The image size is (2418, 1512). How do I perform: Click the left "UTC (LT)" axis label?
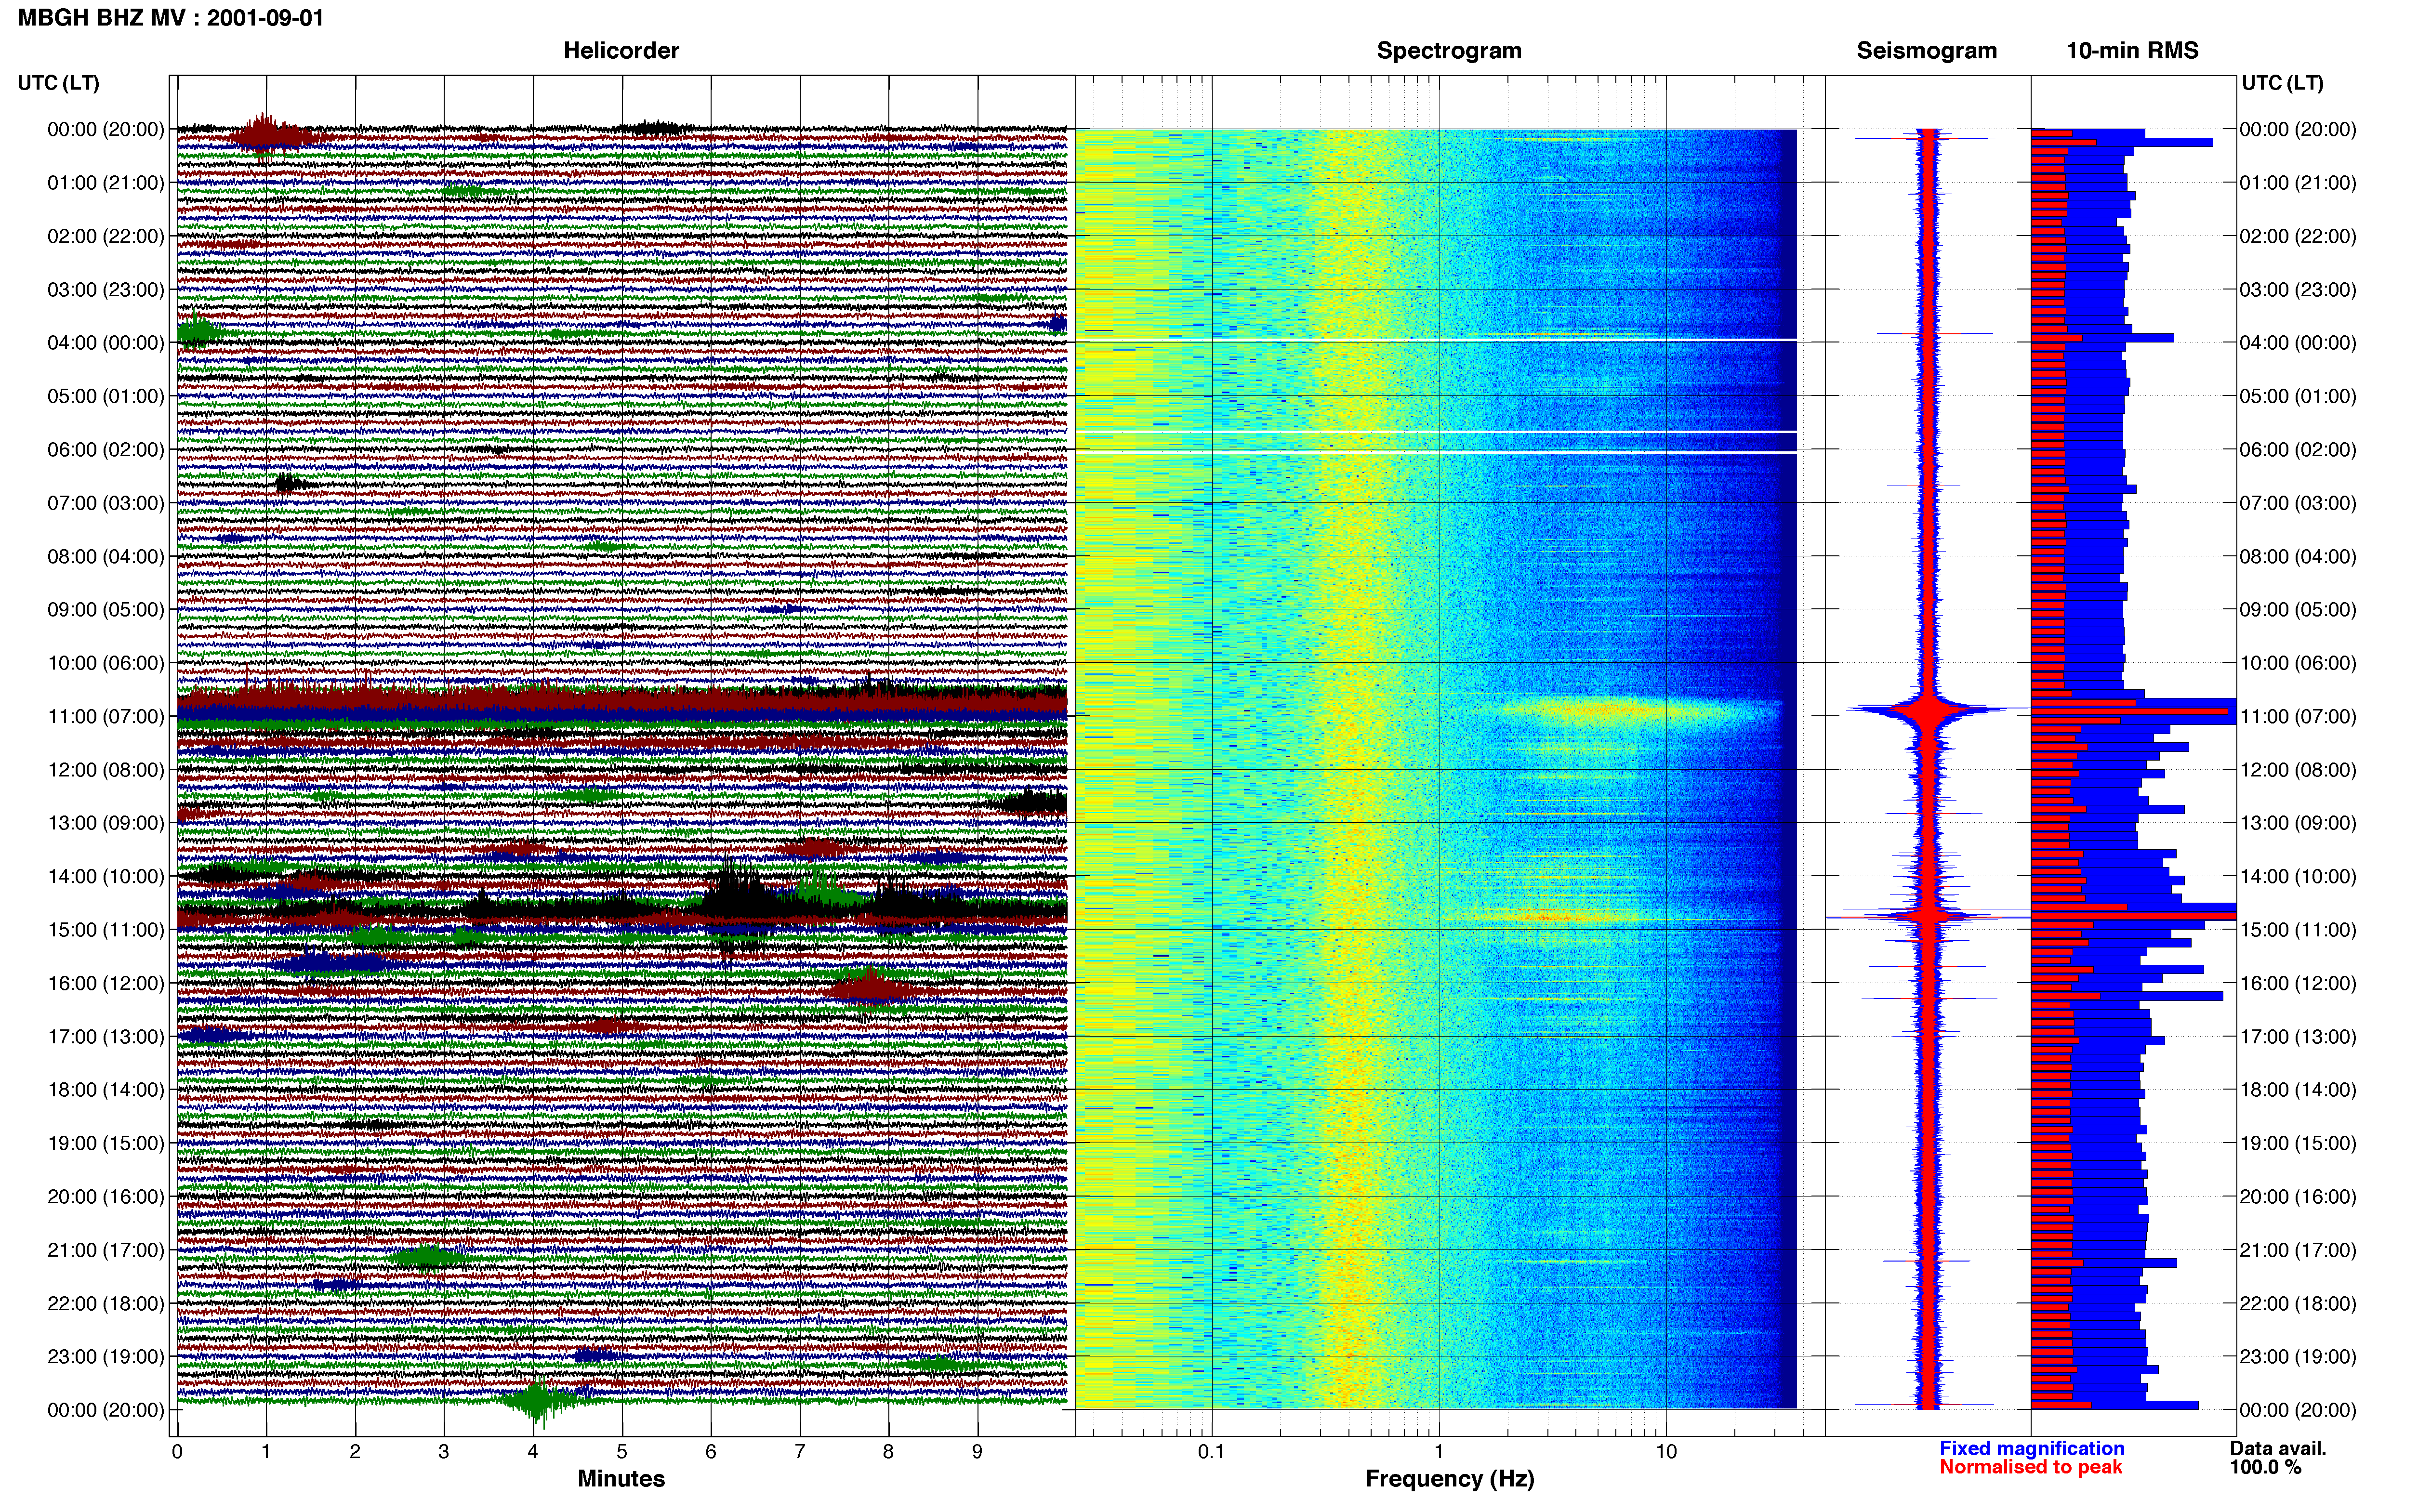tap(59, 83)
